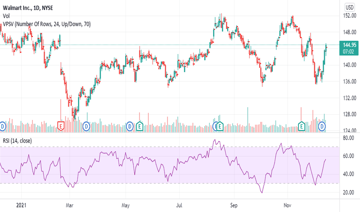The width and height of the screenshot is (360, 212).
Task: Click the RSI 40.00 scale label
Action: click(348, 174)
